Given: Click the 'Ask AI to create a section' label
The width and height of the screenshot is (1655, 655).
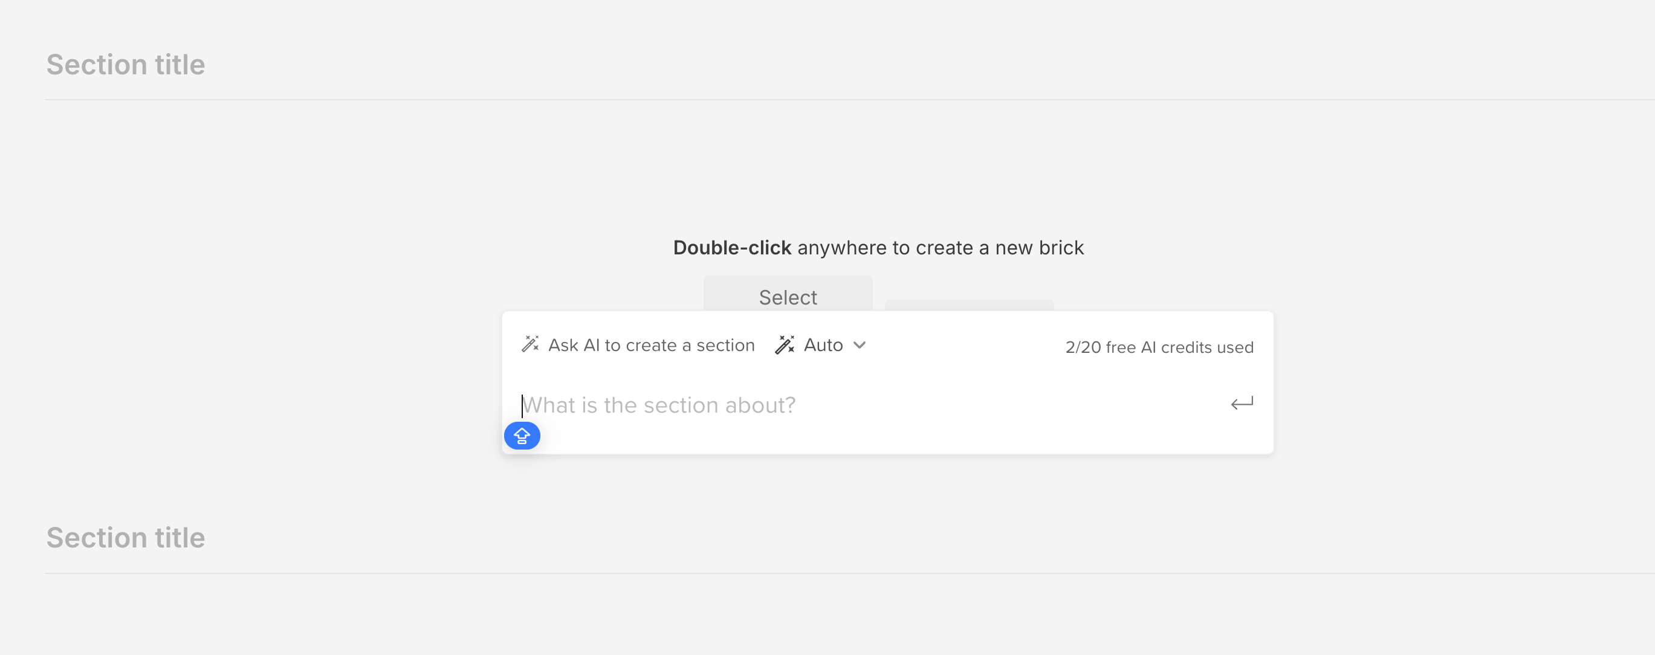Looking at the screenshot, I should click(x=651, y=346).
